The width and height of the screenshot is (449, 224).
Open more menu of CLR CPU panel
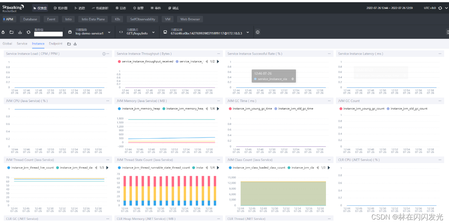click(x=440, y=160)
